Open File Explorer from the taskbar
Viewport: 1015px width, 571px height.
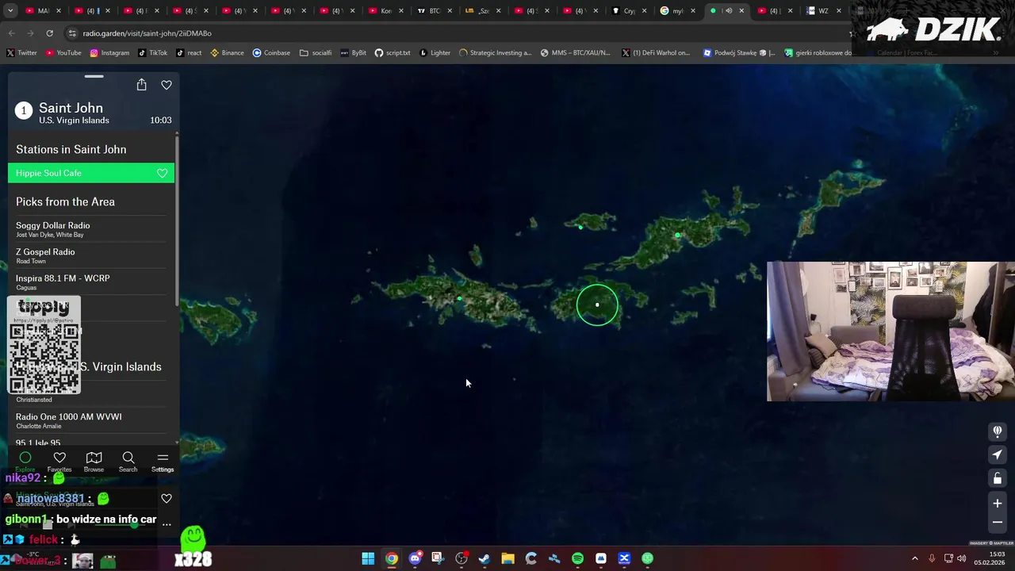(x=507, y=558)
